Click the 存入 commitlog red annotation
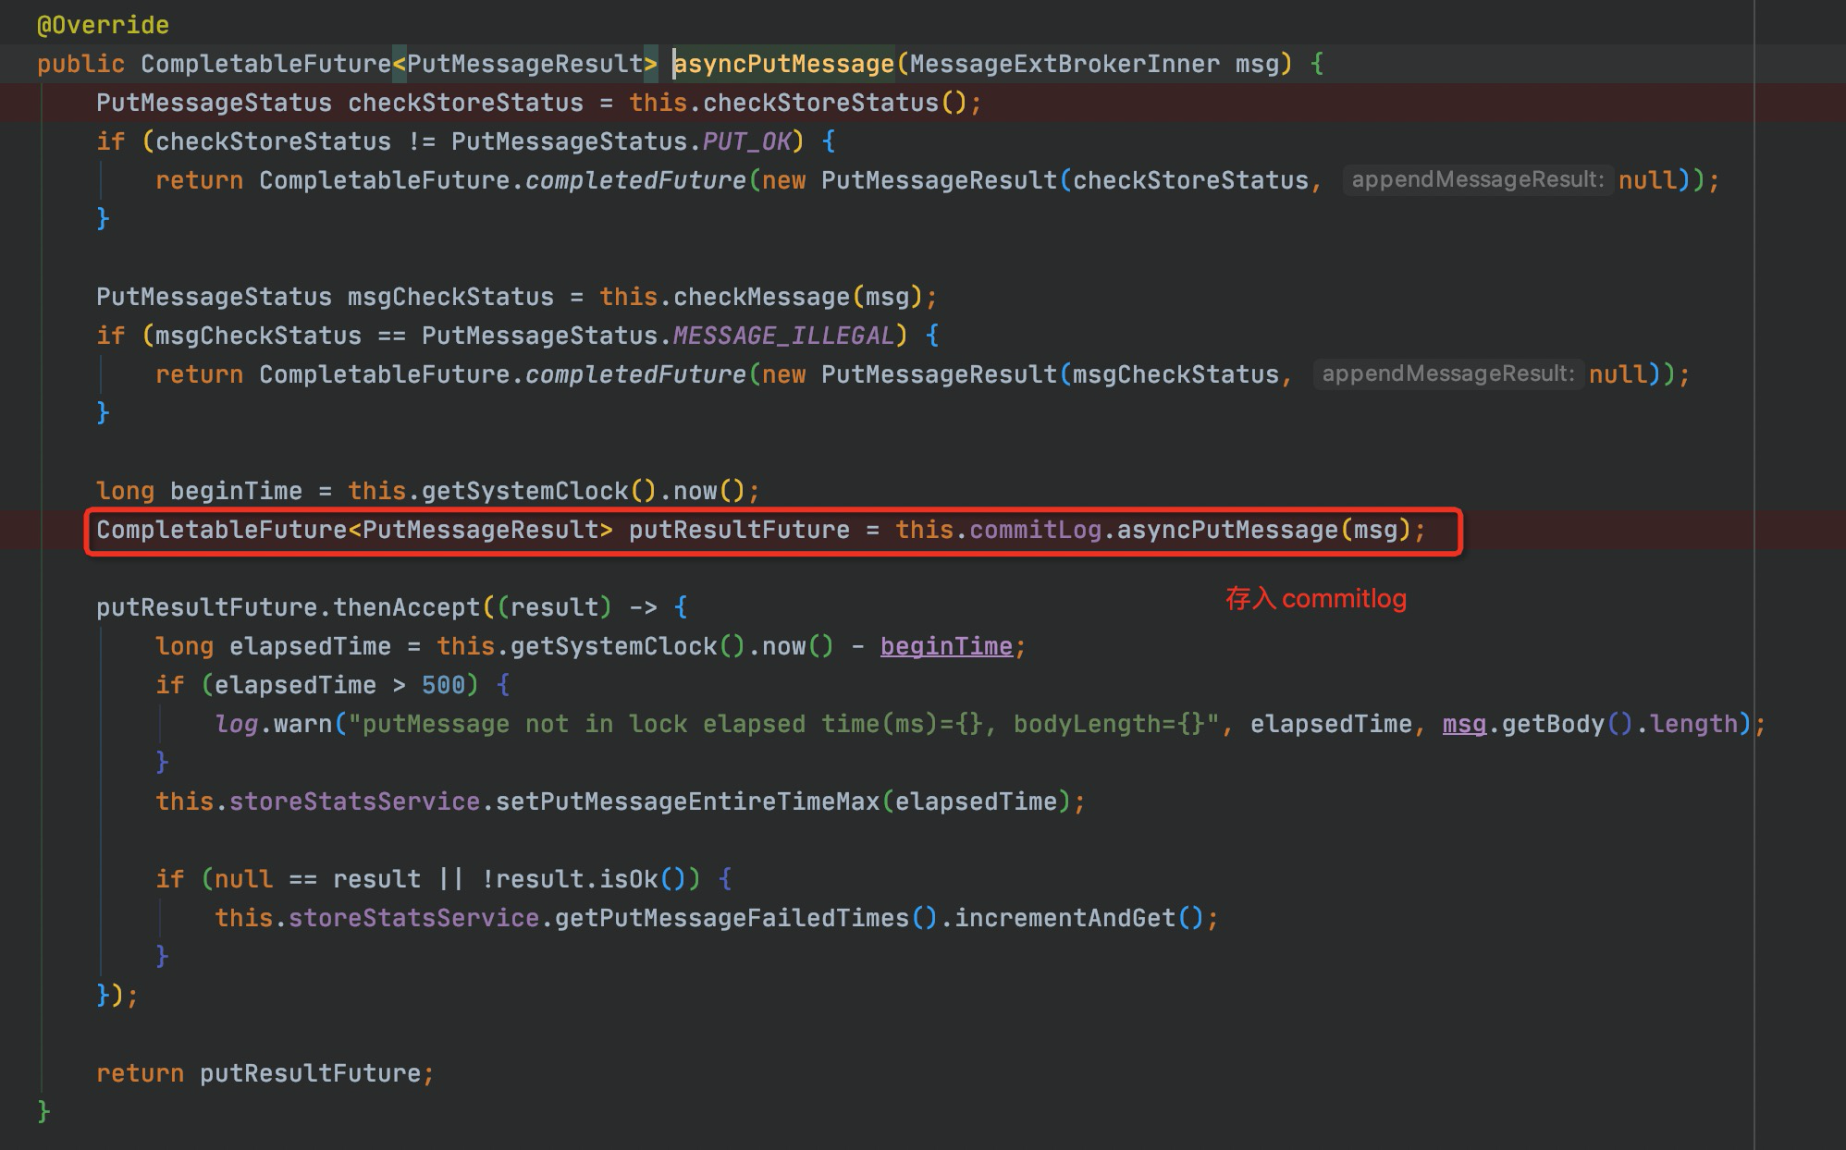 [x=1315, y=599]
